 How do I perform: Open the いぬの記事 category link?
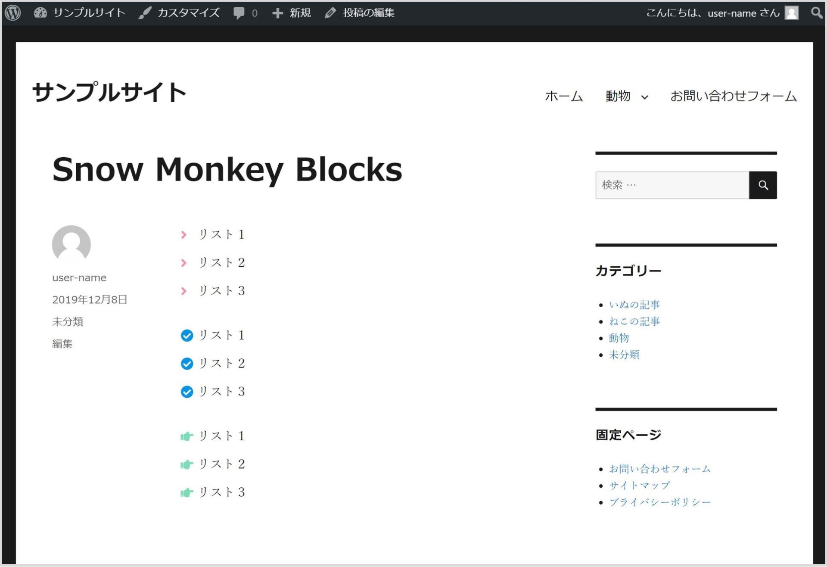634,304
